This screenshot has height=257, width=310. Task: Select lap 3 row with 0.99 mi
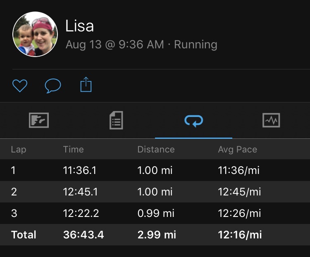pos(155,213)
